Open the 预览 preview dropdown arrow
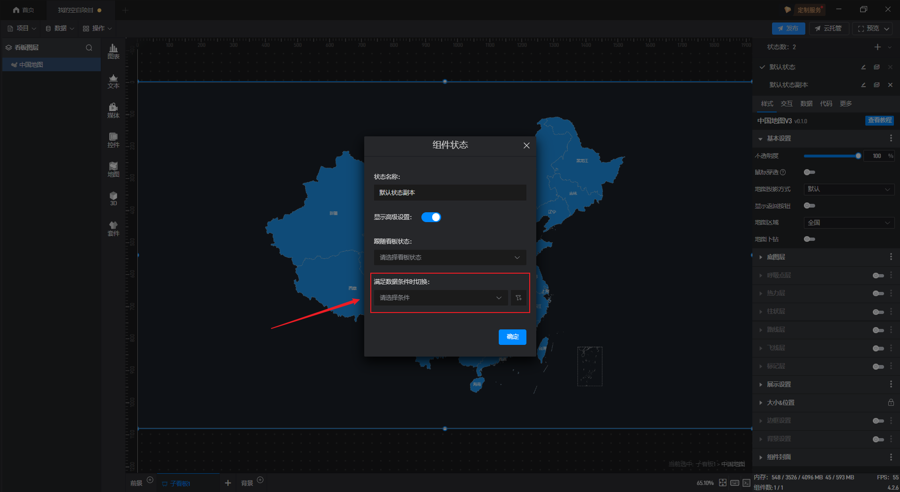The height and width of the screenshot is (492, 900). [x=887, y=29]
